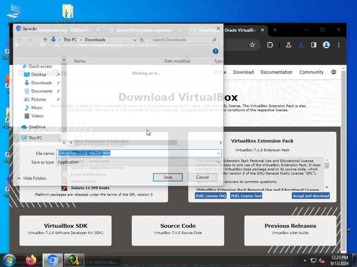Open the Windows Start button
This screenshot has height=267, width=357.
pos(9,260)
